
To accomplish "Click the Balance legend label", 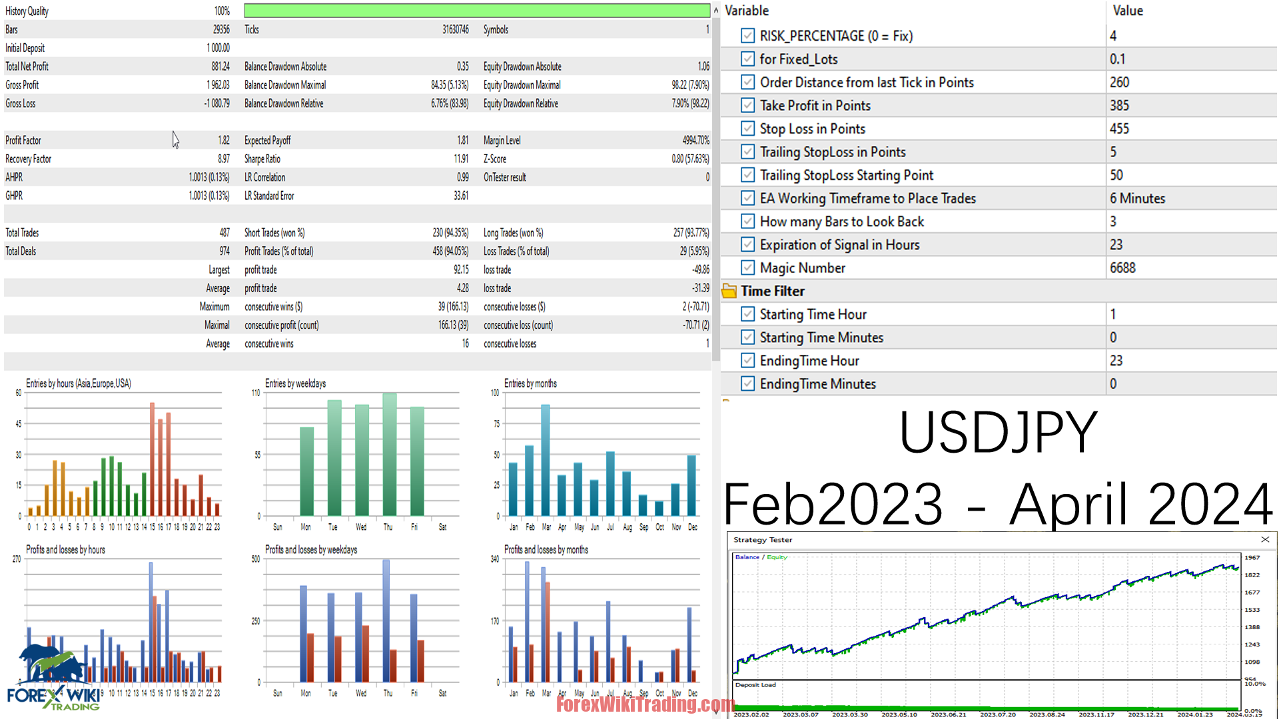I will [747, 557].
